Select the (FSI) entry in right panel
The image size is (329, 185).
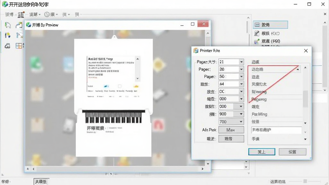(271, 41)
